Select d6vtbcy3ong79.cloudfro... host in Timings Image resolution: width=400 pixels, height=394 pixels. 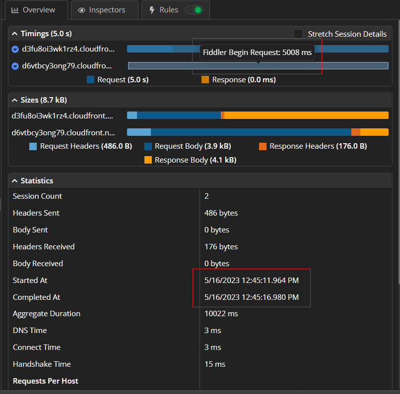67,66
